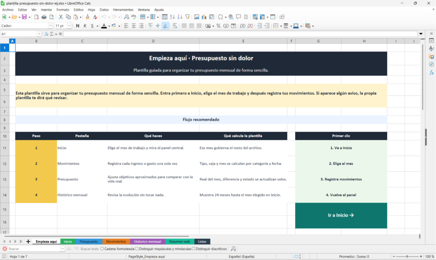Screen dimensions: 436x260
Task: Click the formula input line field
Action: pos(240,34)
